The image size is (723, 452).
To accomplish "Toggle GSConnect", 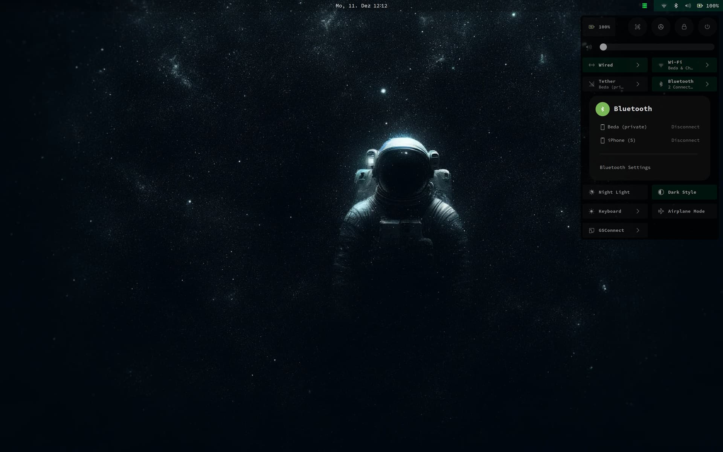I will (606, 231).
